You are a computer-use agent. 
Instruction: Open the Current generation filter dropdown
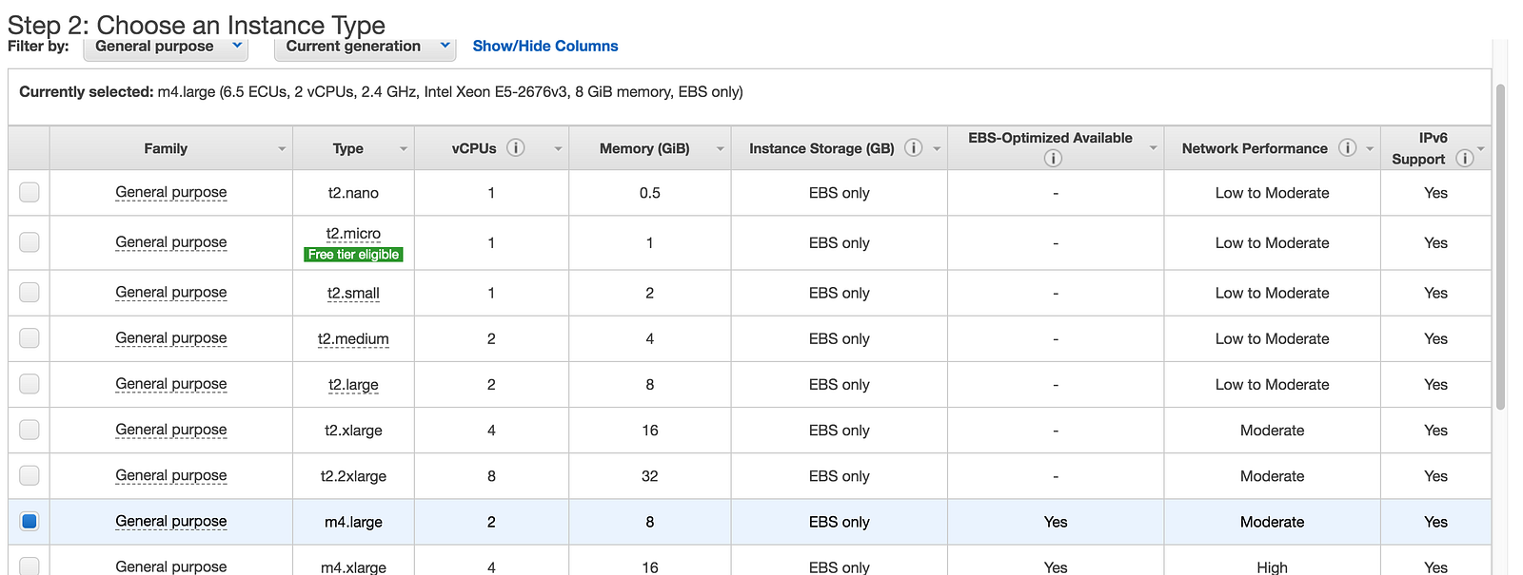365,47
